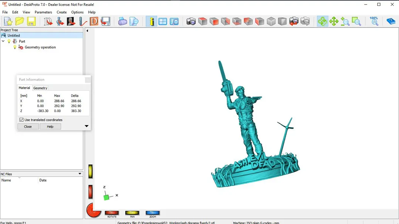The width and height of the screenshot is (399, 224).
Task: Open the Edit menu
Action: tap(15, 12)
